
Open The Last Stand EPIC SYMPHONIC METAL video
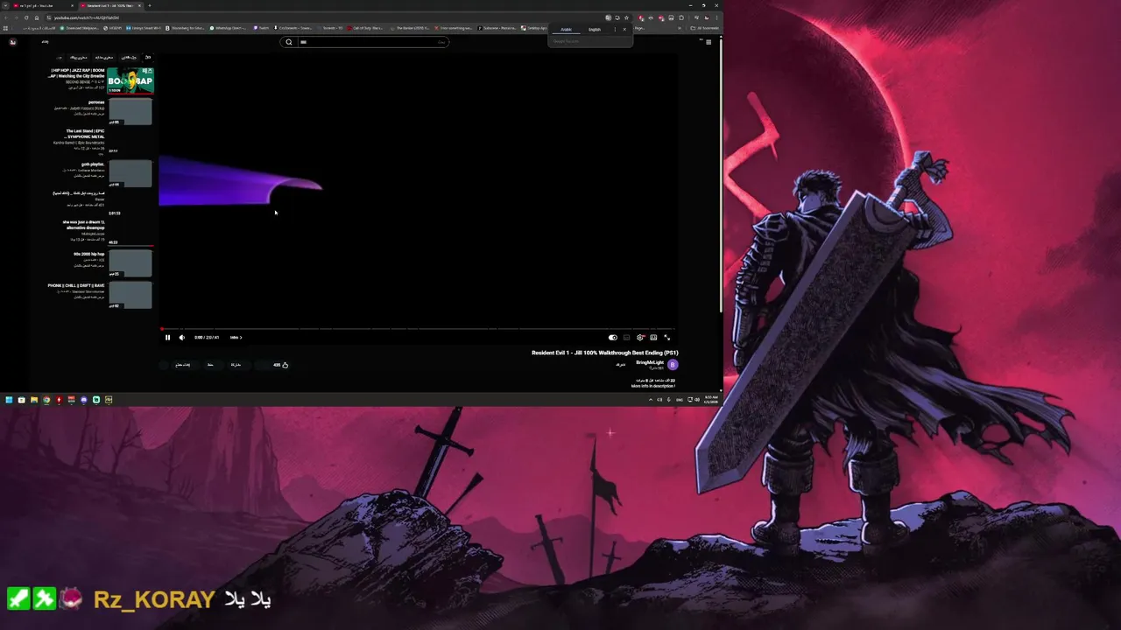(84, 134)
